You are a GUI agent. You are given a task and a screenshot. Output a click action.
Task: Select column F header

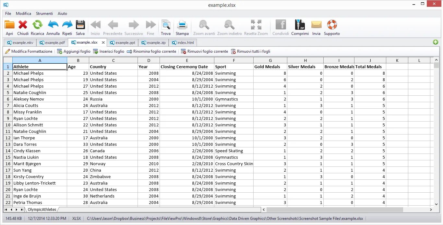[x=234, y=60]
